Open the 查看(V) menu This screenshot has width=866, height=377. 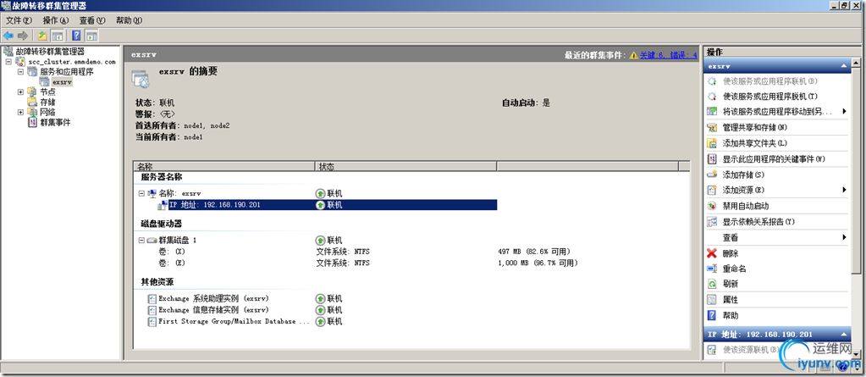coord(91,20)
